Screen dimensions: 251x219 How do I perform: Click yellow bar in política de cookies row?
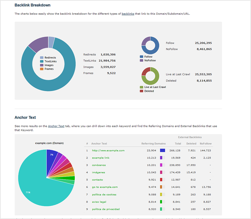point(161,195)
